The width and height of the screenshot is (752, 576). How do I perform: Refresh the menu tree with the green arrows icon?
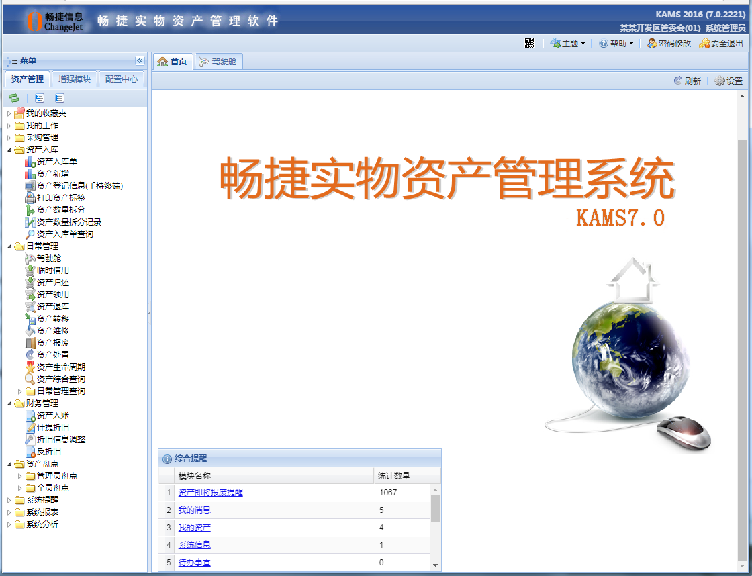tap(14, 97)
